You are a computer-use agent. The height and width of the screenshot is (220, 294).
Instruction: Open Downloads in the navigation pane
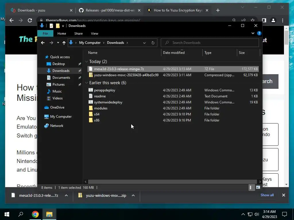click(61, 71)
